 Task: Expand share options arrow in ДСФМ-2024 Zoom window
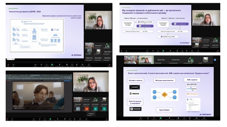(x=54, y=65)
